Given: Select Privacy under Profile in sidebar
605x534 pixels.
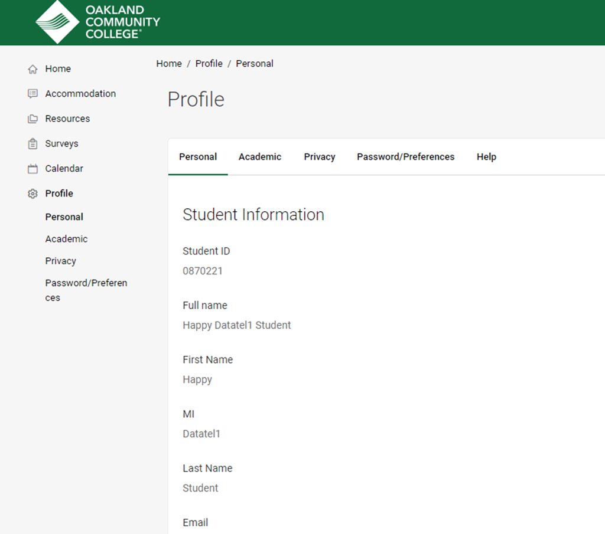Looking at the screenshot, I should pos(61,261).
